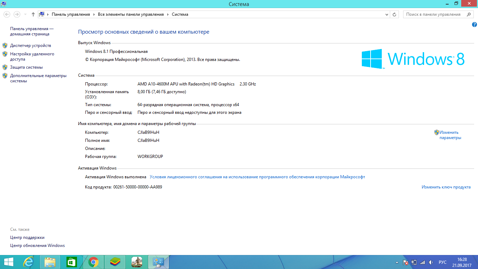Open the address bar history dropdown
Image resolution: width=478 pixels, height=269 pixels.
pyautogui.click(x=387, y=15)
